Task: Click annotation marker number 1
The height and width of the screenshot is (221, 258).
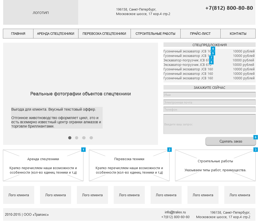Action: 83,150
